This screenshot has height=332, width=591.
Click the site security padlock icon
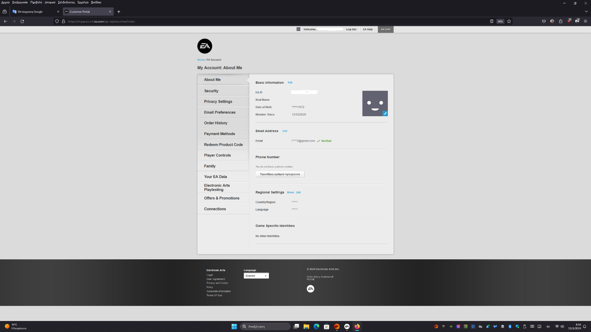coord(64,21)
